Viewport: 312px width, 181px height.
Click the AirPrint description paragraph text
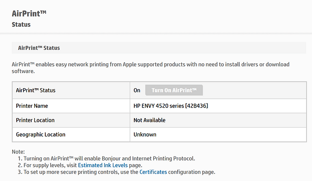151,68
